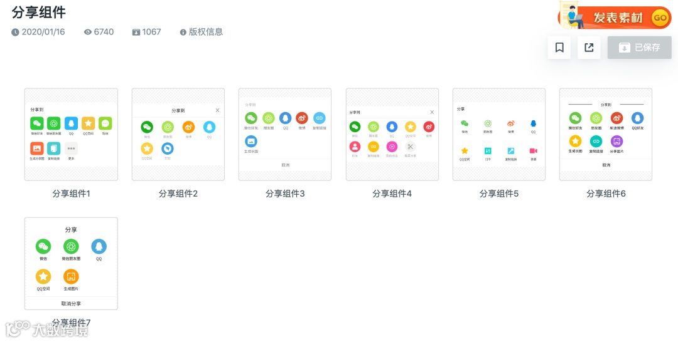Image resolution: width=678 pixels, height=342 pixels.
Task: Open the 分享组件2 thumbnail
Action: 178,134
